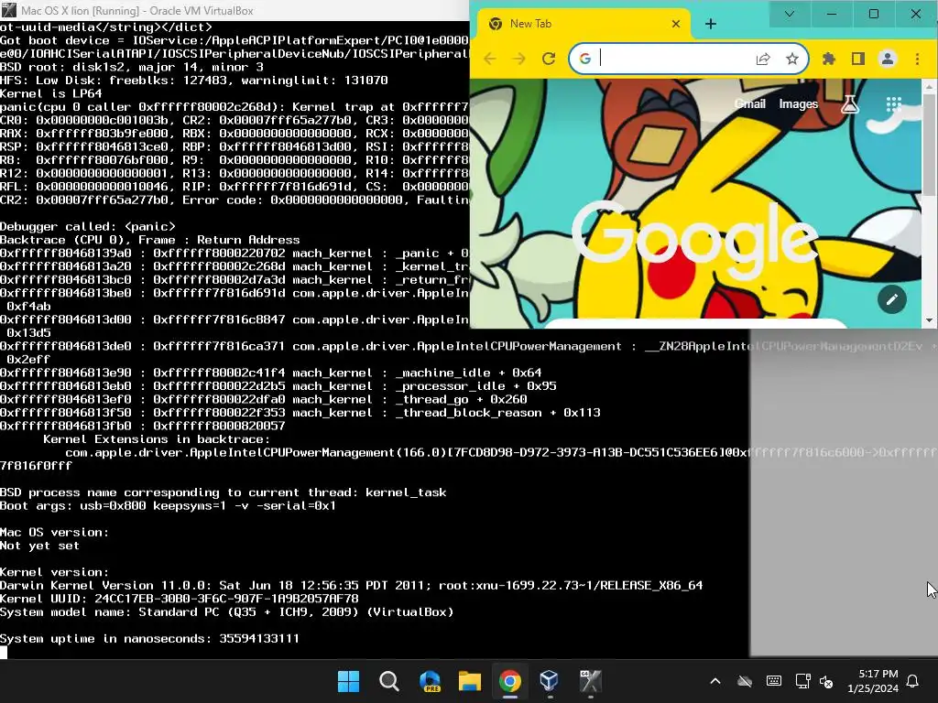Click the "Not yet set" line
The height and width of the screenshot is (703, 938).
point(39,546)
